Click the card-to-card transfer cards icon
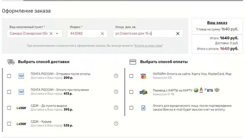The image size is (245, 138). (143, 92)
